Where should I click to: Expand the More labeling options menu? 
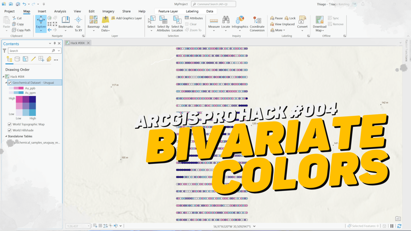(x=278, y=30)
